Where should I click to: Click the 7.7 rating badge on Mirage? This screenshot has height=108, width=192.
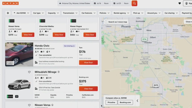click(x=17, y=96)
